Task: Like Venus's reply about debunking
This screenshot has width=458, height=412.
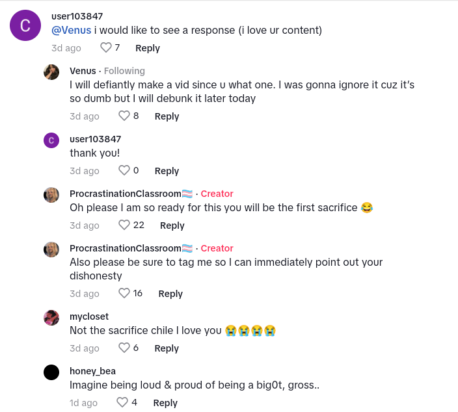Action: 124,116
